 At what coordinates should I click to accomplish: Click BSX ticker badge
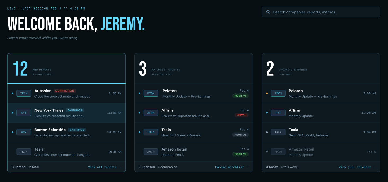24,132
